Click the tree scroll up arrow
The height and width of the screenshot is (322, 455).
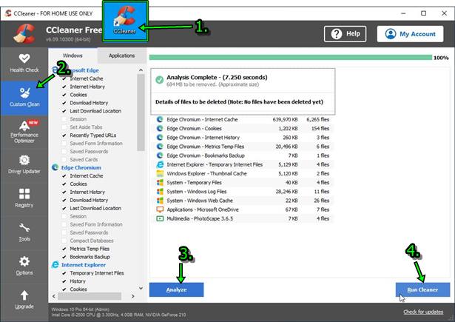point(141,70)
